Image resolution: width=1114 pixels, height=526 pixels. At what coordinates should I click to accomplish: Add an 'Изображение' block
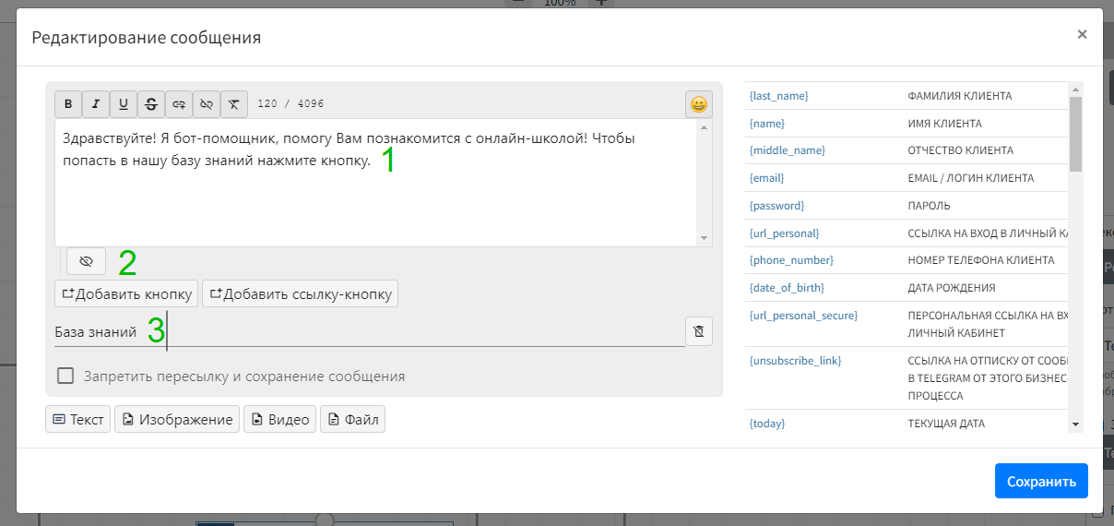point(177,419)
